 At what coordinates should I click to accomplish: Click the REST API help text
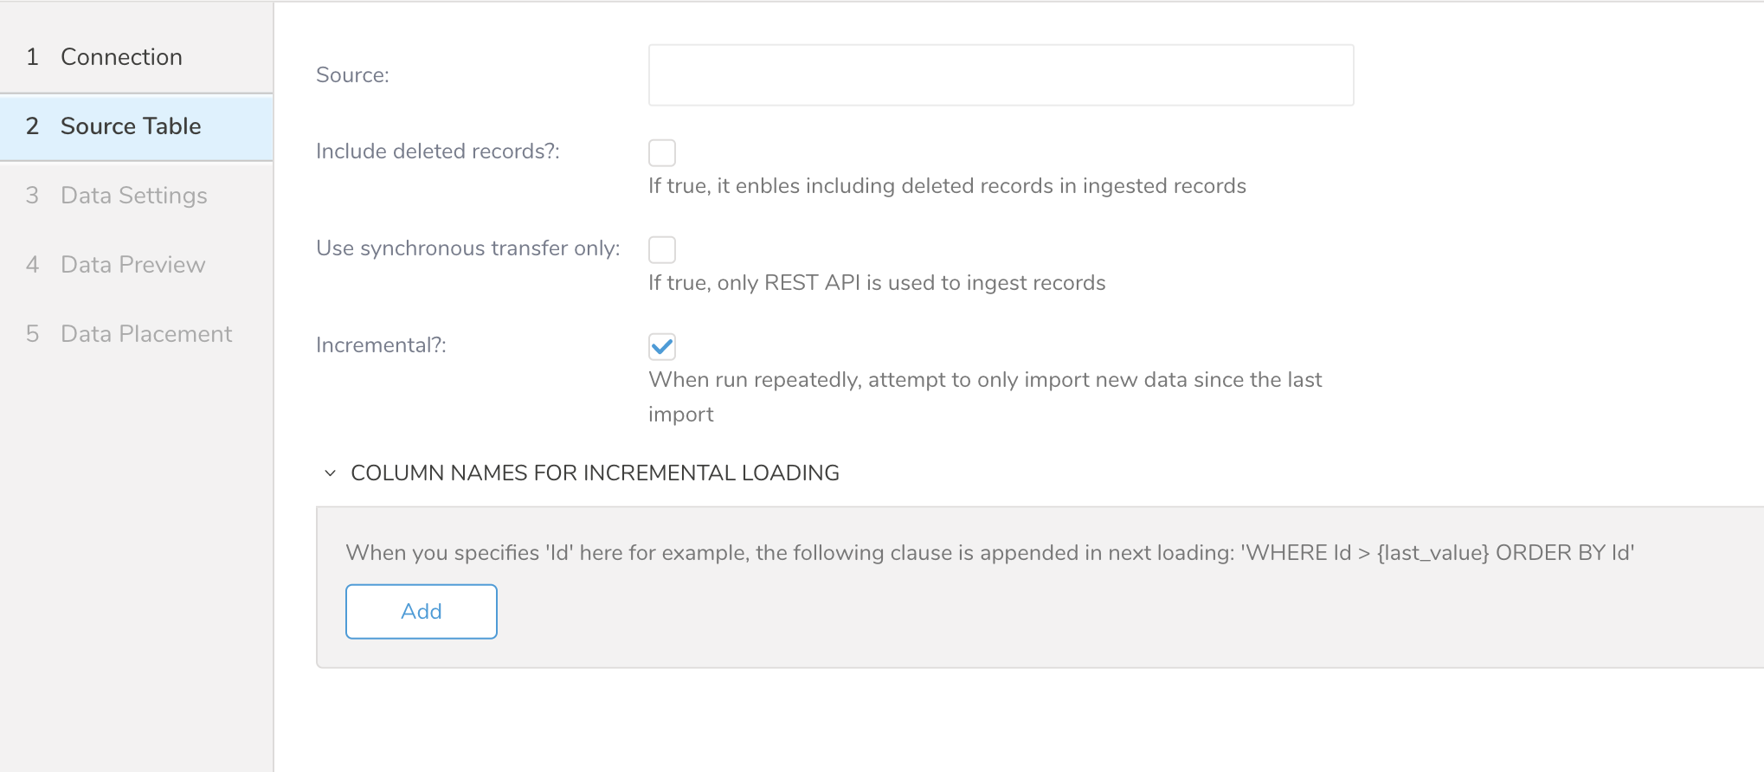tap(877, 283)
